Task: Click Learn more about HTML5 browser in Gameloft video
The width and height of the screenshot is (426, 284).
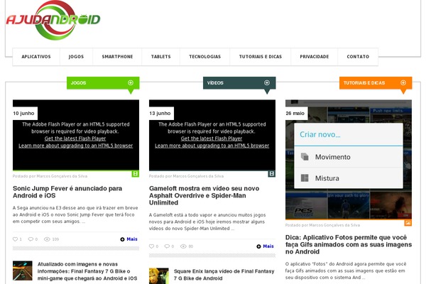Action: click(212, 146)
